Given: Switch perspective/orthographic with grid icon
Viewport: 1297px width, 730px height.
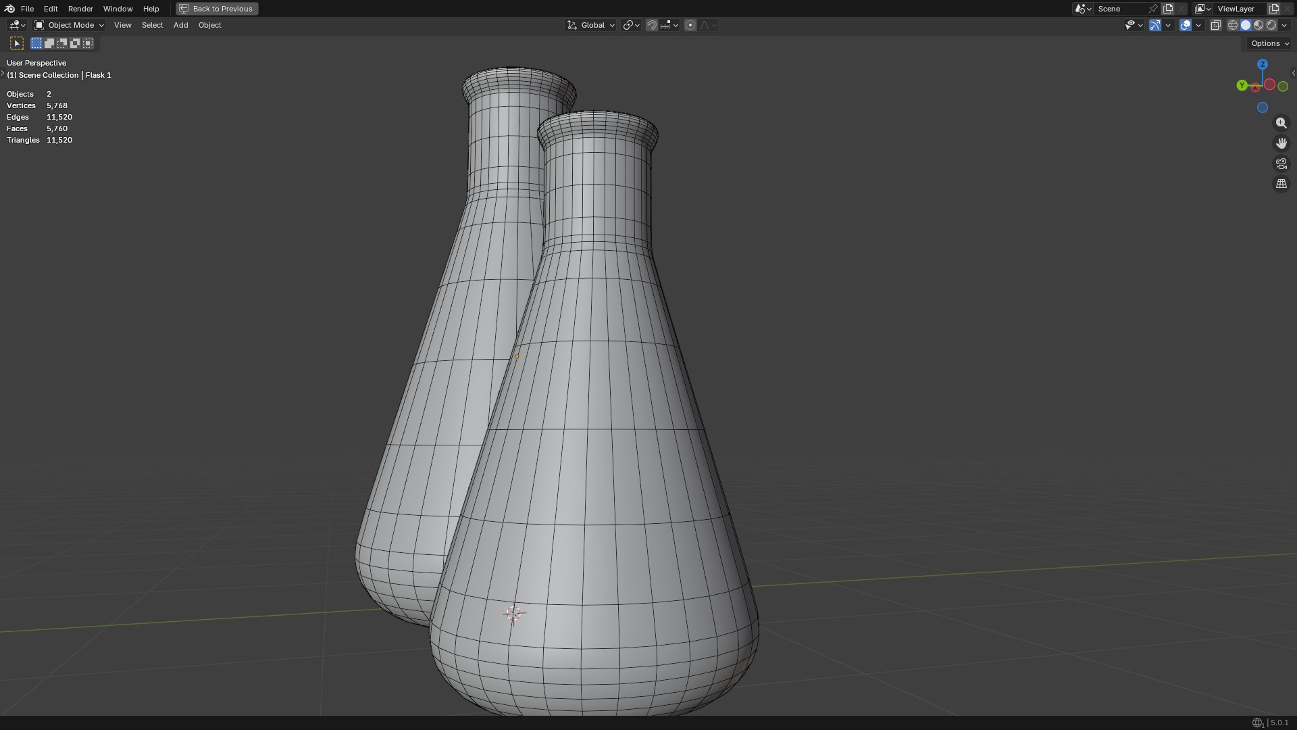Looking at the screenshot, I should coord(1281,184).
